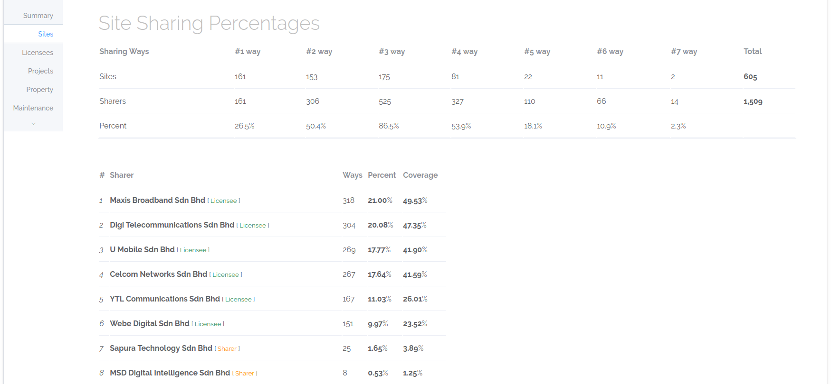Screen dimensions: 831x384
Task: Click the Sites value 175
Action: [384, 77]
